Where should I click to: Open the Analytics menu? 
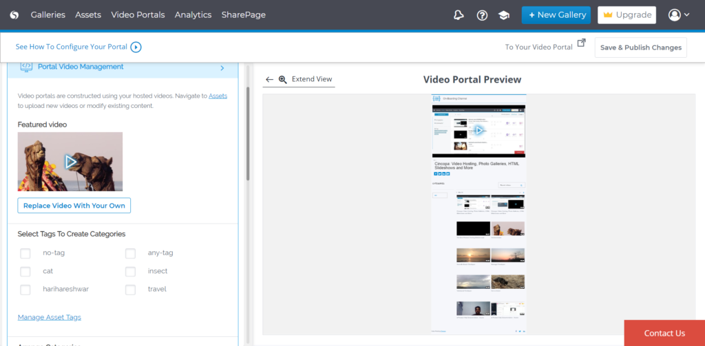point(193,15)
